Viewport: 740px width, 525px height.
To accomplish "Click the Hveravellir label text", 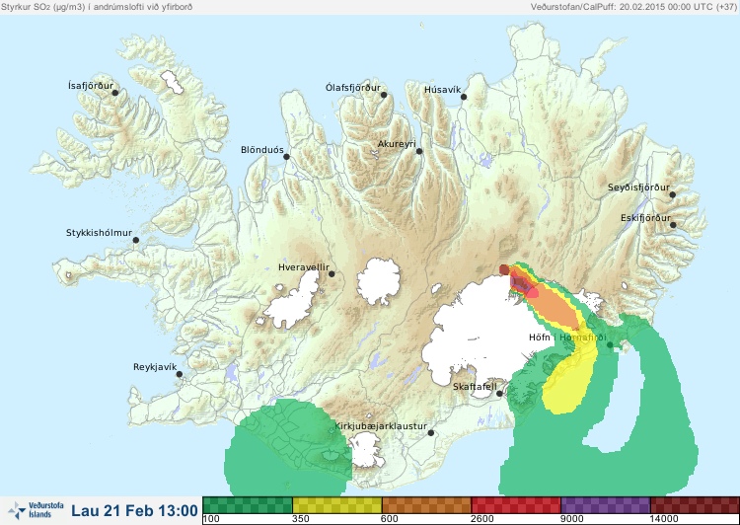I will [304, 267].
